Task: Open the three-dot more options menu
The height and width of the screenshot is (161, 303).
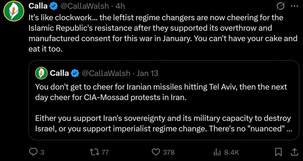Action: pos(294,6)
